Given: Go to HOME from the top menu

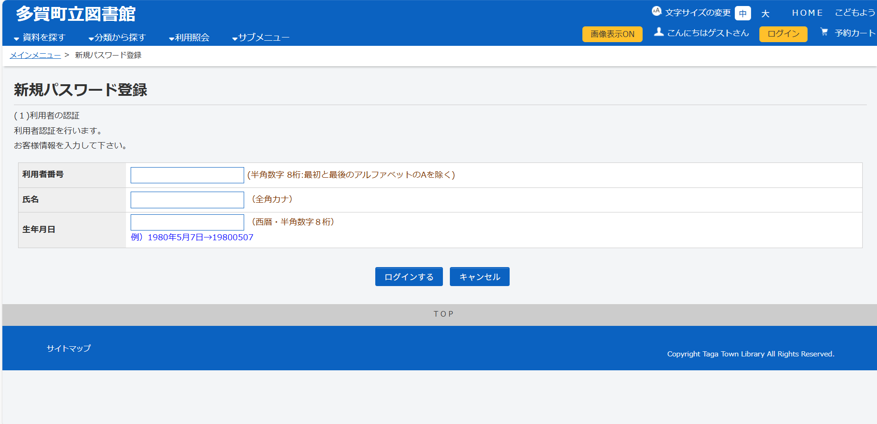Looking at the screenshot, I should (x=807, y=12).
